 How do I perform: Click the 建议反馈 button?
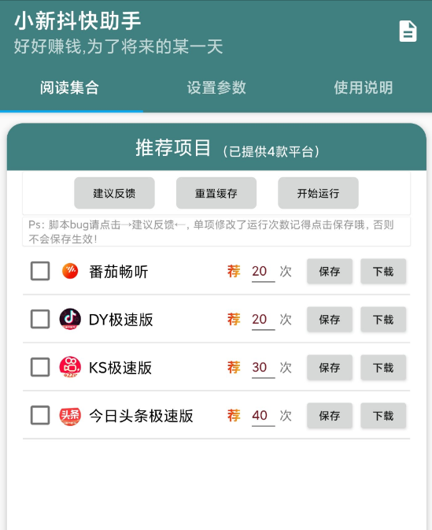(x=115, y=193)
